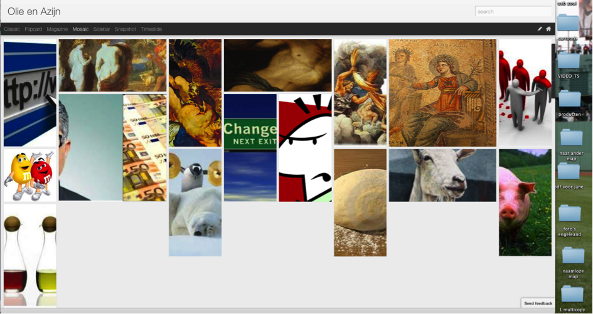Choose the Timeslide view
This screenshot has width=593, height=314.
point(151,29)
